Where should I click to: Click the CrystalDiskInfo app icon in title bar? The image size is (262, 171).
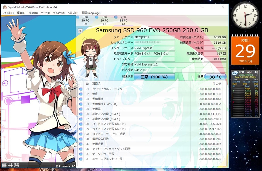click(5, 7)
